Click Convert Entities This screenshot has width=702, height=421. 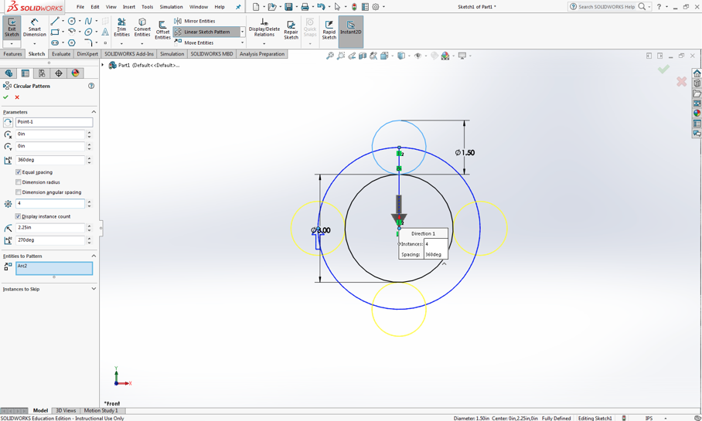tap(142, 28)
